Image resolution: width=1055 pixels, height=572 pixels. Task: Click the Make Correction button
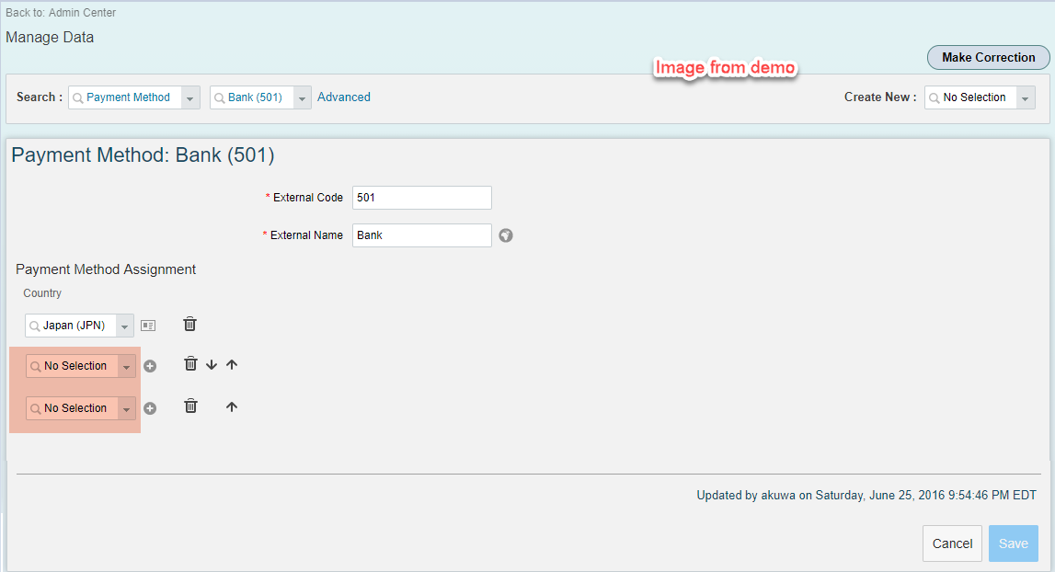989,58
